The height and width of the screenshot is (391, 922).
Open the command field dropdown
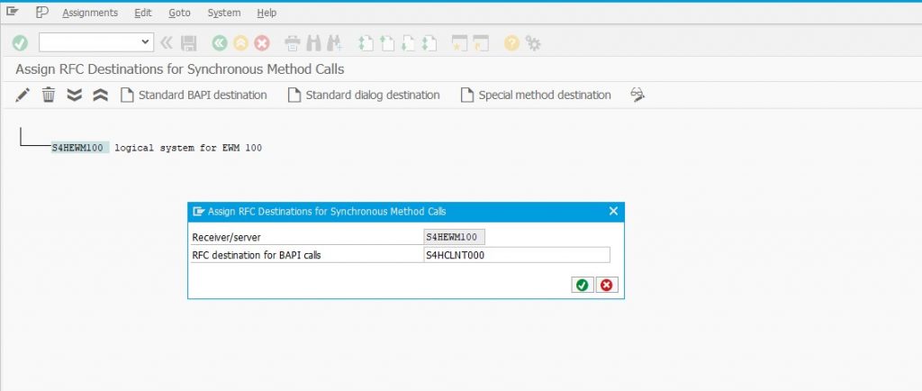(145, 42)
